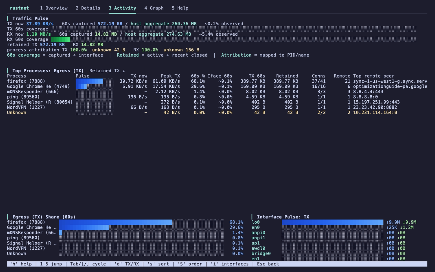Click the 'unknown 166 B' RX attribution
This screenshot has width=435, height=272.
pyautogui.click(x=181, y=50)
